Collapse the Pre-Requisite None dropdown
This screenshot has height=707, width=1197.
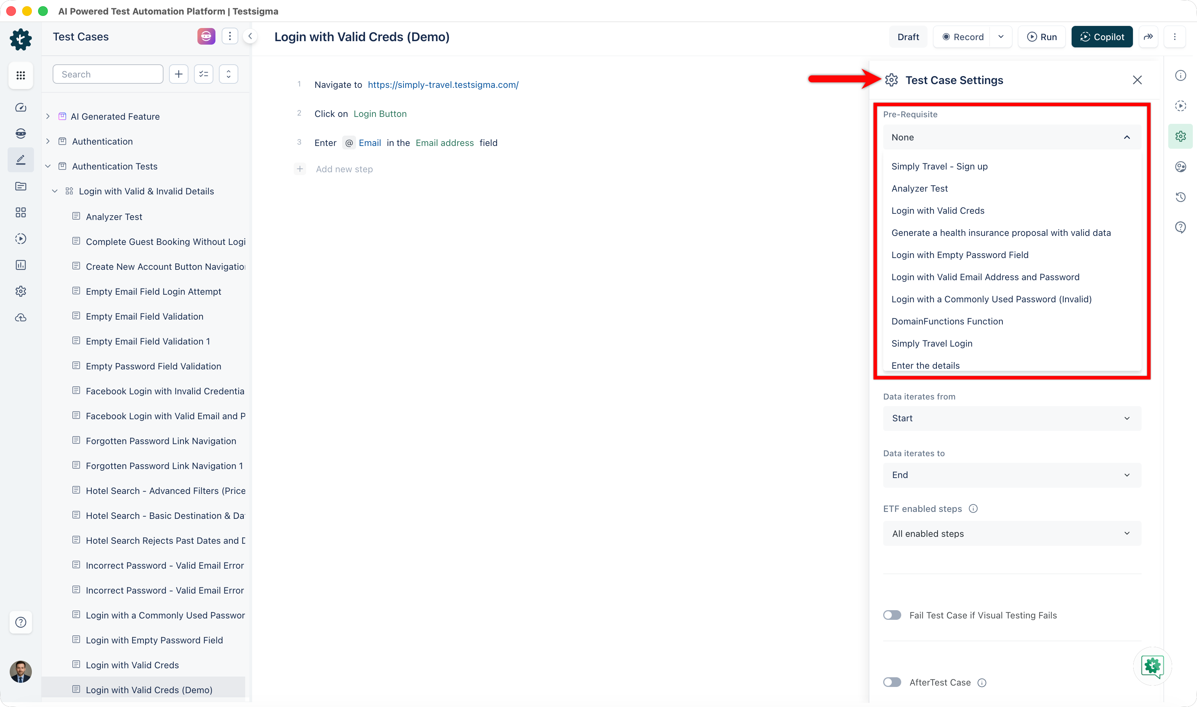click(x=1012, y=137)
